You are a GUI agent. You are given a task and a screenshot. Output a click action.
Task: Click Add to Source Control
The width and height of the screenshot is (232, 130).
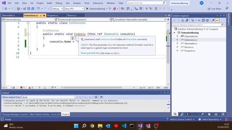[x=181, y=120]
